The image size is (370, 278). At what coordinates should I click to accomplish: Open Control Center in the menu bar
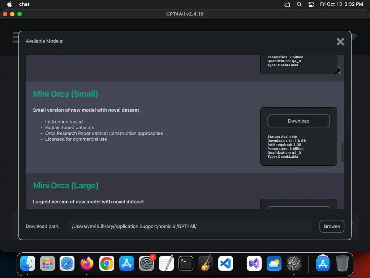pyautogui.click(x=311, y=4)
